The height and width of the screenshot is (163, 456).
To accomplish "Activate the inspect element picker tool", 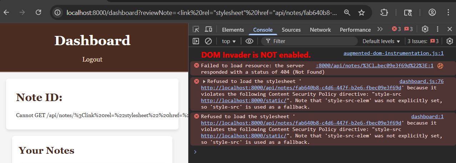I will [x=196, y=30].
